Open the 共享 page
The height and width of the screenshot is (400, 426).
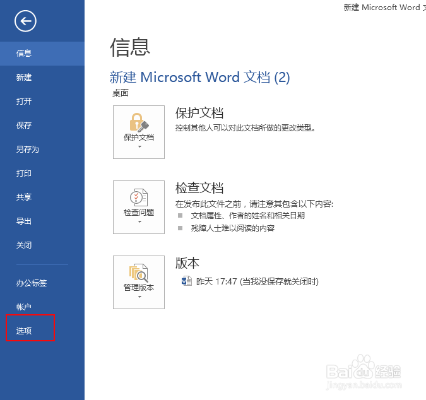click(42, 197)
